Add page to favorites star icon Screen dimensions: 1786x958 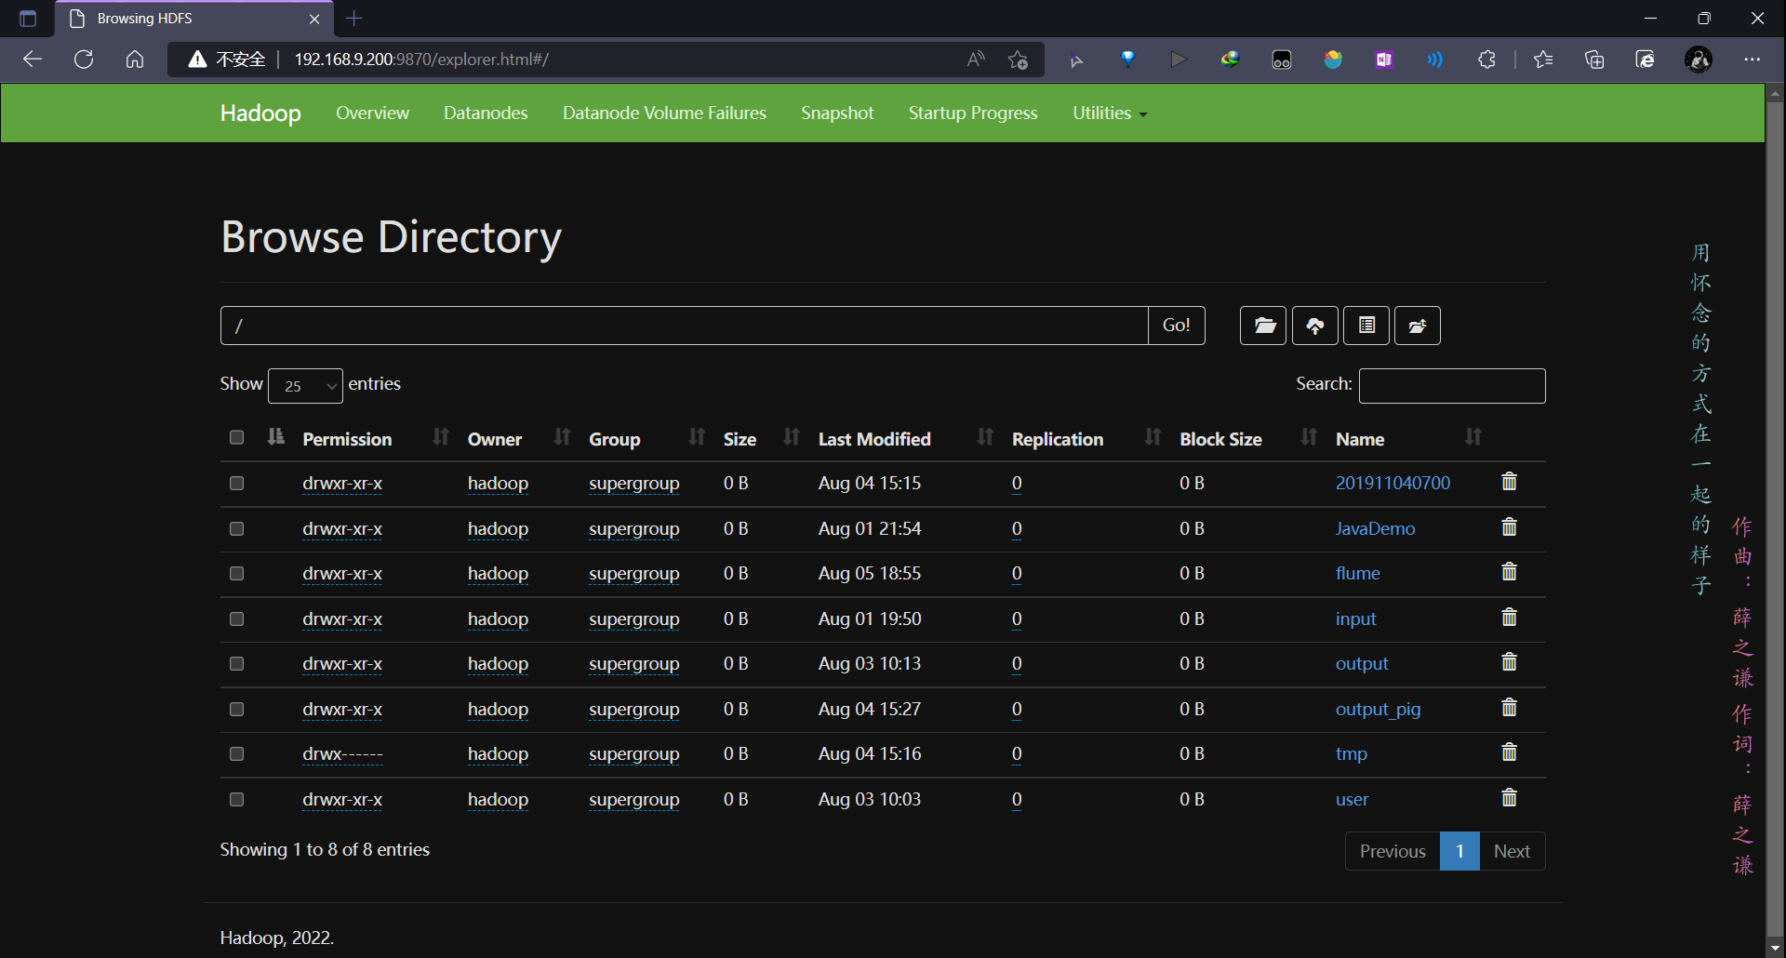tap(1018, 60)
